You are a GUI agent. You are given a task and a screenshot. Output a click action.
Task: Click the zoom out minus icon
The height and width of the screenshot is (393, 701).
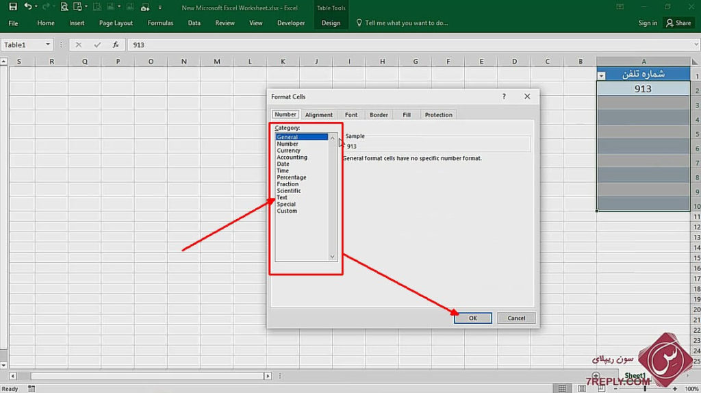[x=615, y=388]
